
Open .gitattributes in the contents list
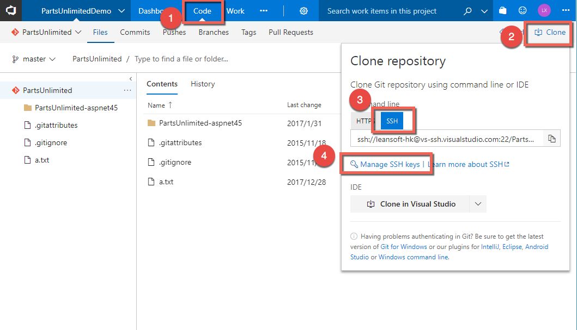pos(180,143)
